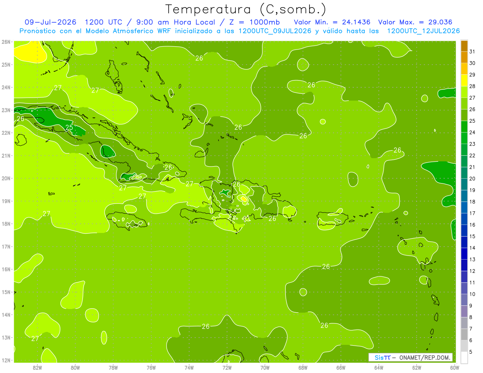483x373 pixels.
Task: Click the '82W' longitude axis label
Action: point(37,367)
